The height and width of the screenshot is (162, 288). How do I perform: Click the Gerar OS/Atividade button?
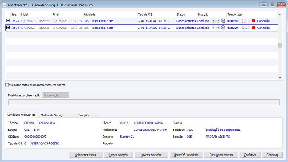point(186,155)
